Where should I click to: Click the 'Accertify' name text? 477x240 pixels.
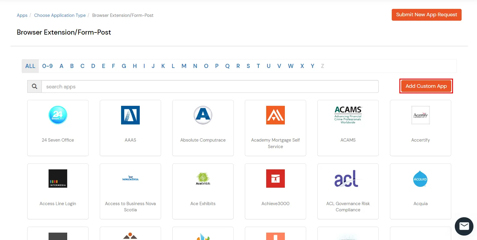tap(420, 140)
